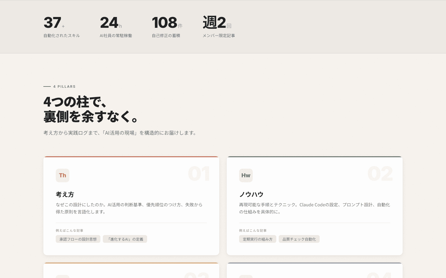This screenshot has height=278, width=446.
Task: Select the 品質チェック自動化 tag
Action: [299, 239]
